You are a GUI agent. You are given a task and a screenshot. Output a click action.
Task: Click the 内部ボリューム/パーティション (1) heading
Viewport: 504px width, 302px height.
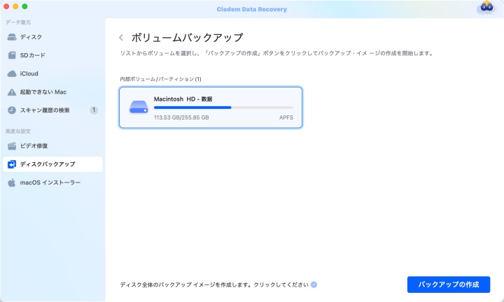pyautogui.click(x=160, y=79)
